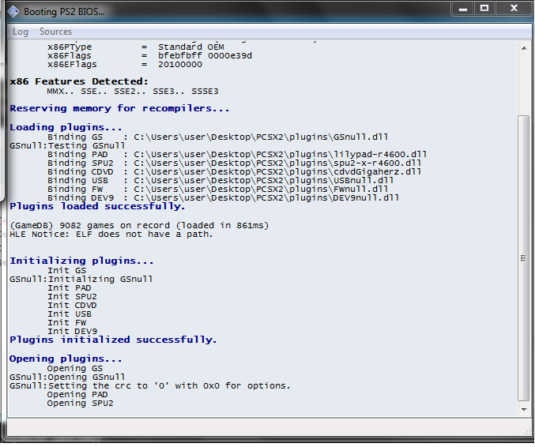
Task: Click 'Opening GS' line
Action: pos(75,369)
